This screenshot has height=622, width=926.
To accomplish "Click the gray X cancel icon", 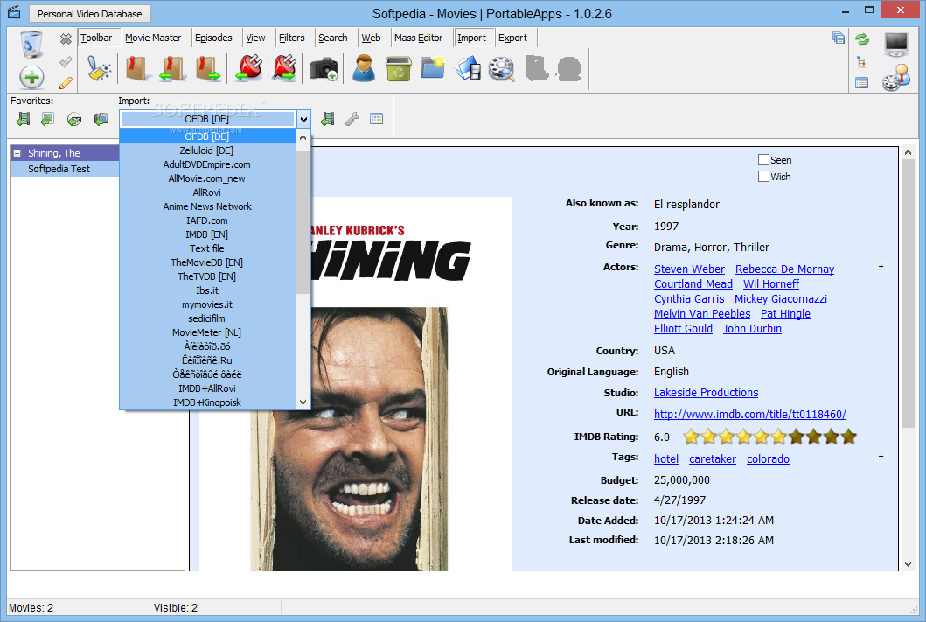I will pyautogui.click(x=66, y=39).
